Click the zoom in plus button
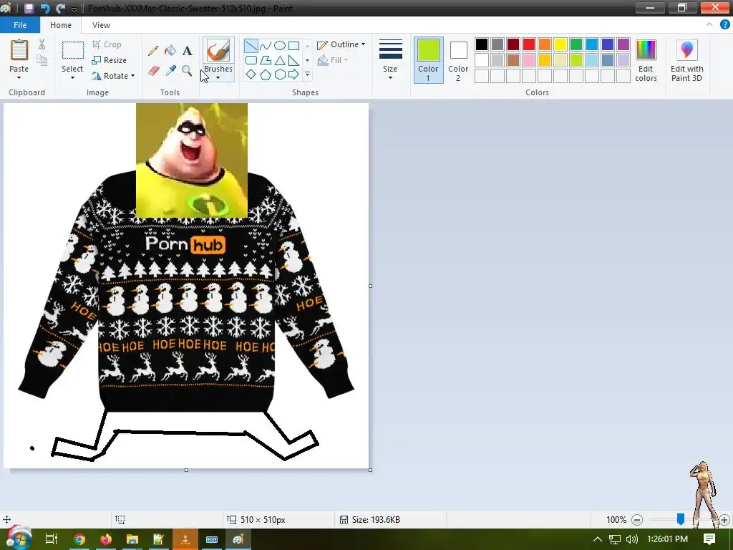Screen dimensions: 733x550 tap(724, 520)
